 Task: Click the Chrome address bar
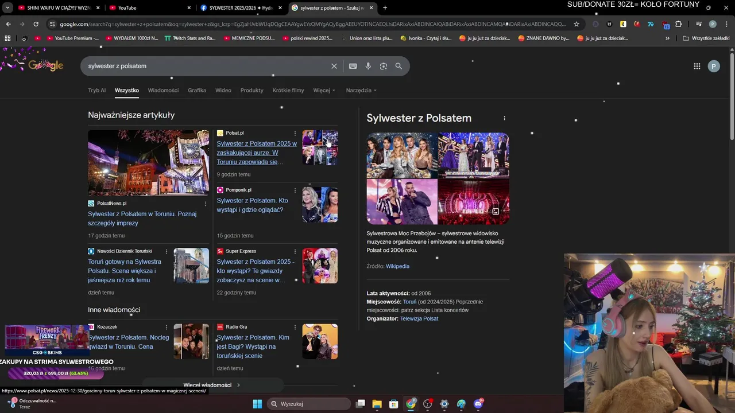pyautogui.click(x=313, y=24)
